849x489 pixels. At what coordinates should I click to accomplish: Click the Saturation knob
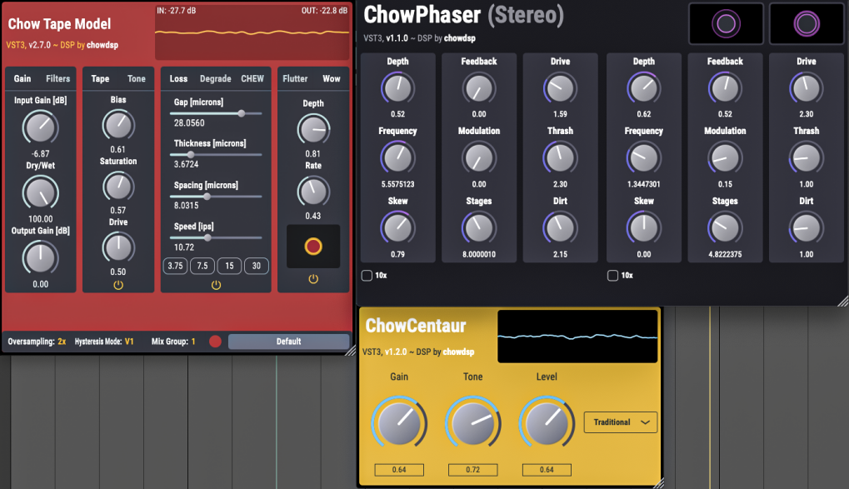click(118, 187)
